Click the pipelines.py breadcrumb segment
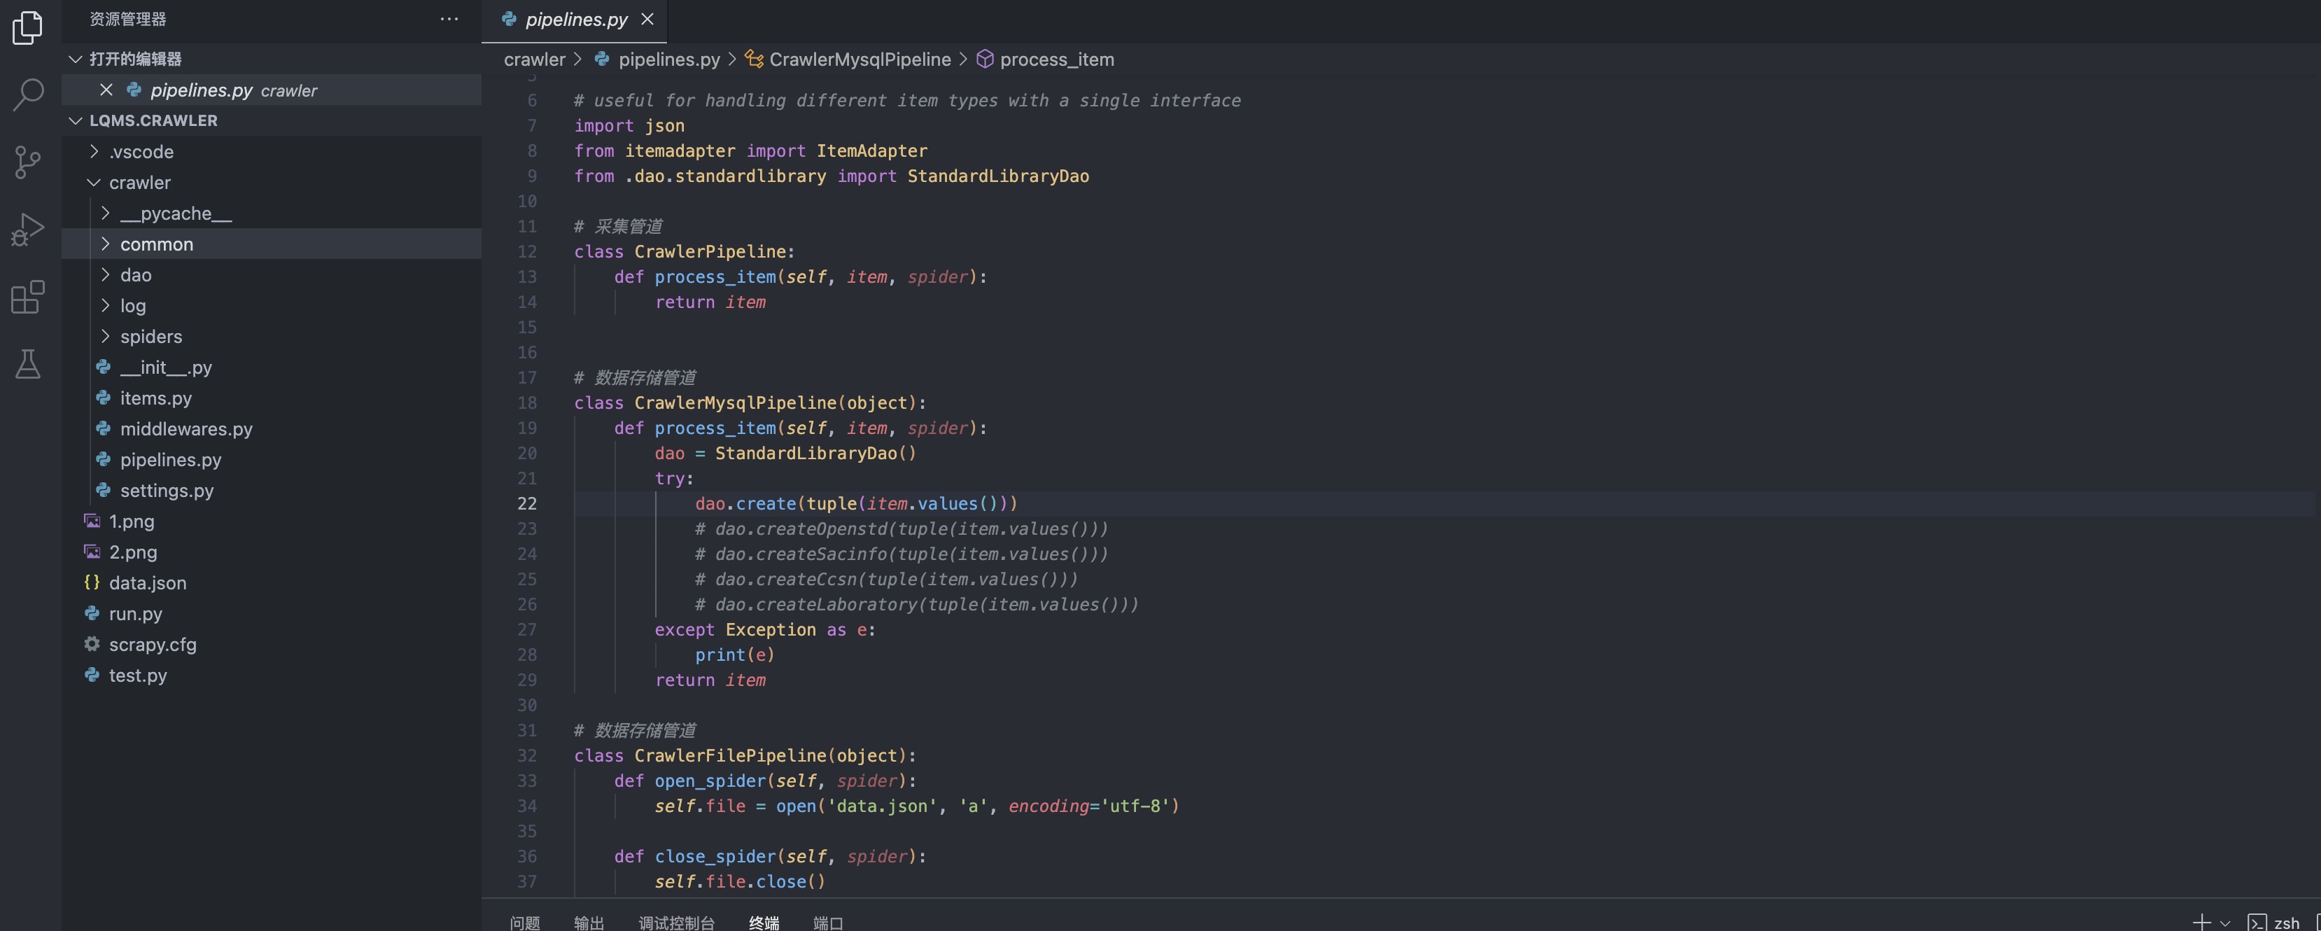 pos(669,59)
